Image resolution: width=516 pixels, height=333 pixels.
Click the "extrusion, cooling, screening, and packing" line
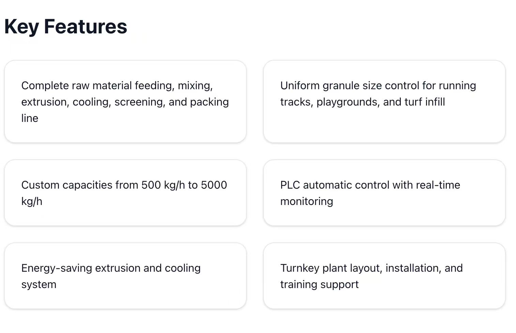[125, 102]
